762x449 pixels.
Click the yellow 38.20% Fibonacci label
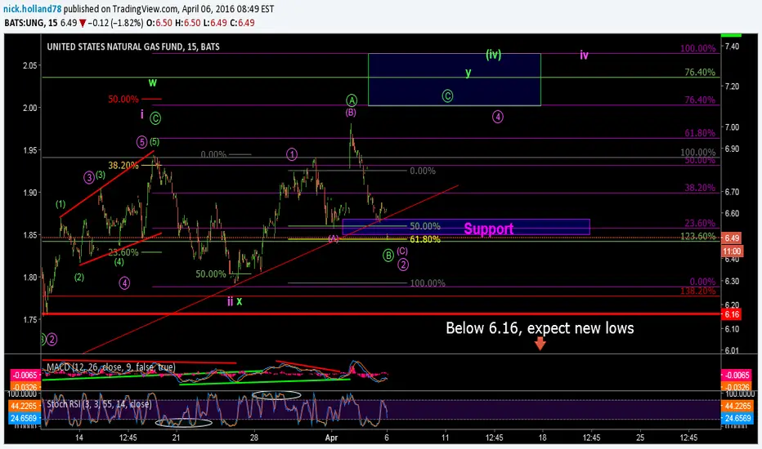(123, 166)
